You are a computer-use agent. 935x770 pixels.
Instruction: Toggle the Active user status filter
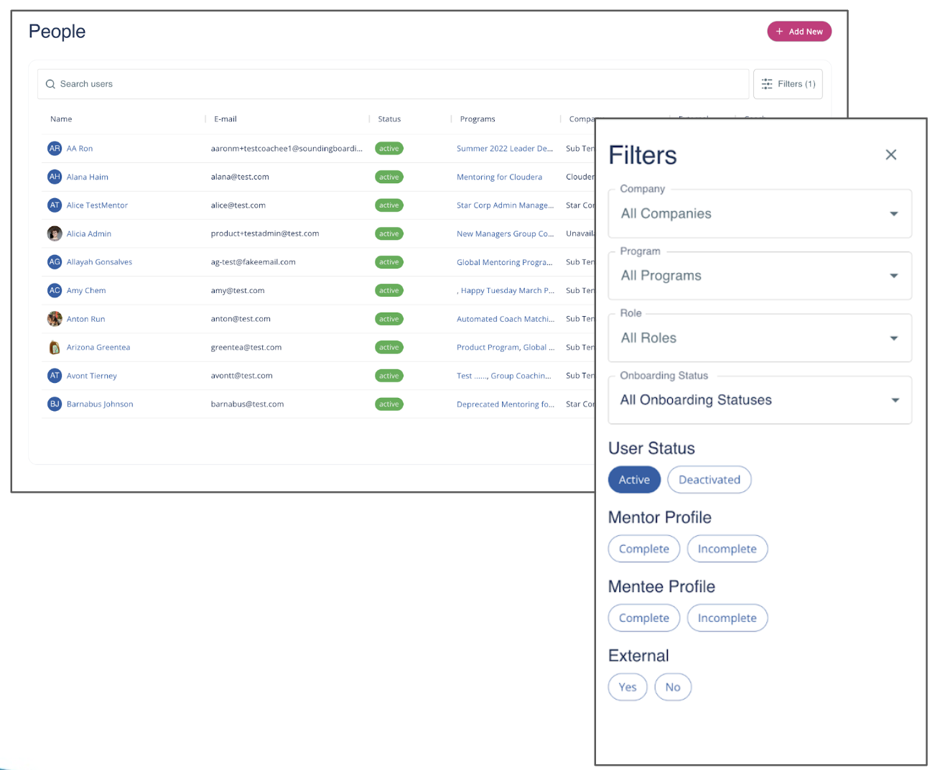click(x=634, y=480)
